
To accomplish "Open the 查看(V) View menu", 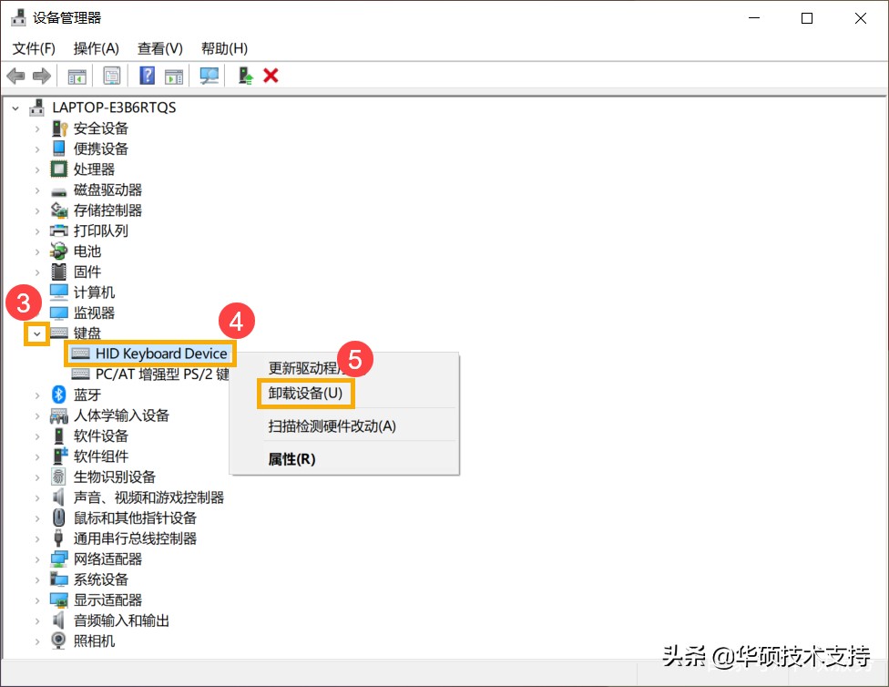I will 159,48.
